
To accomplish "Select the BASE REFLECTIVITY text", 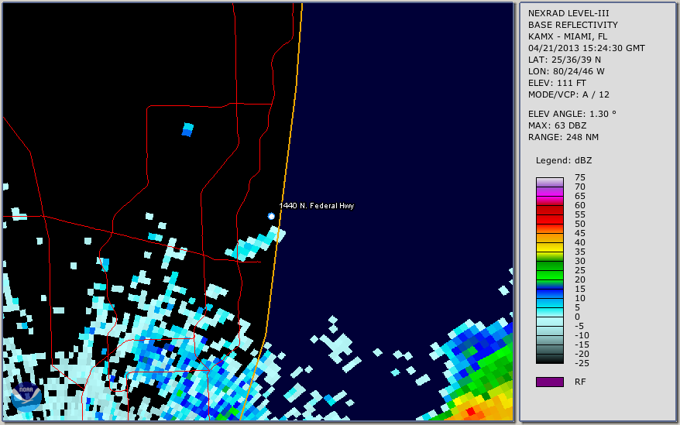I will (x=572, y=25).
